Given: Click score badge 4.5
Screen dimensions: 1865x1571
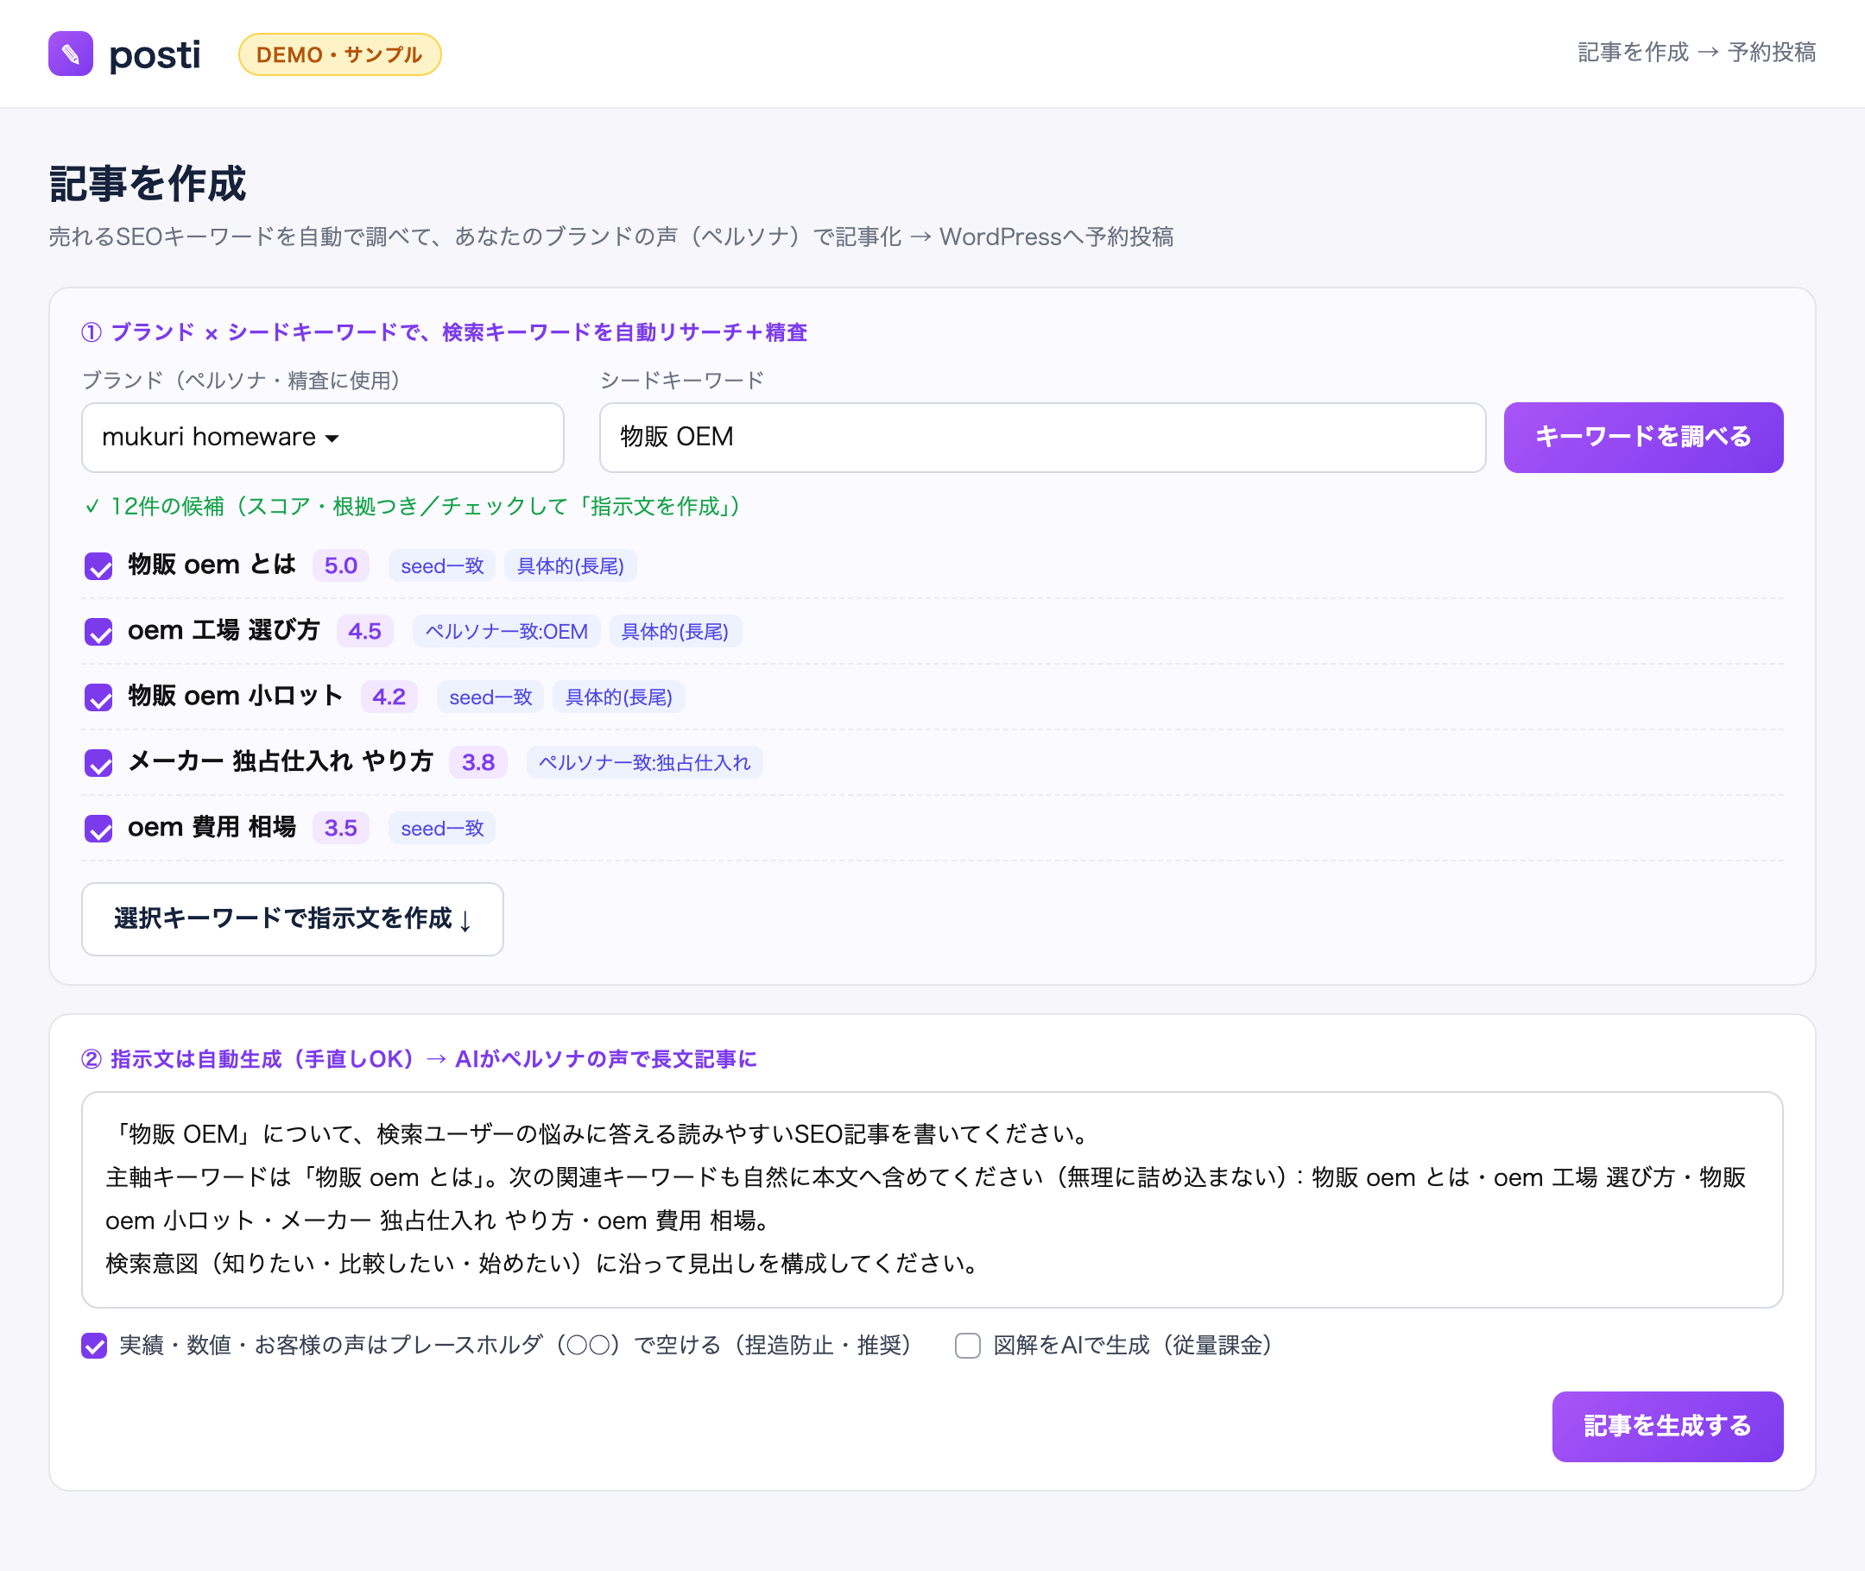Looking at the screenshot, I should point(364,632).
